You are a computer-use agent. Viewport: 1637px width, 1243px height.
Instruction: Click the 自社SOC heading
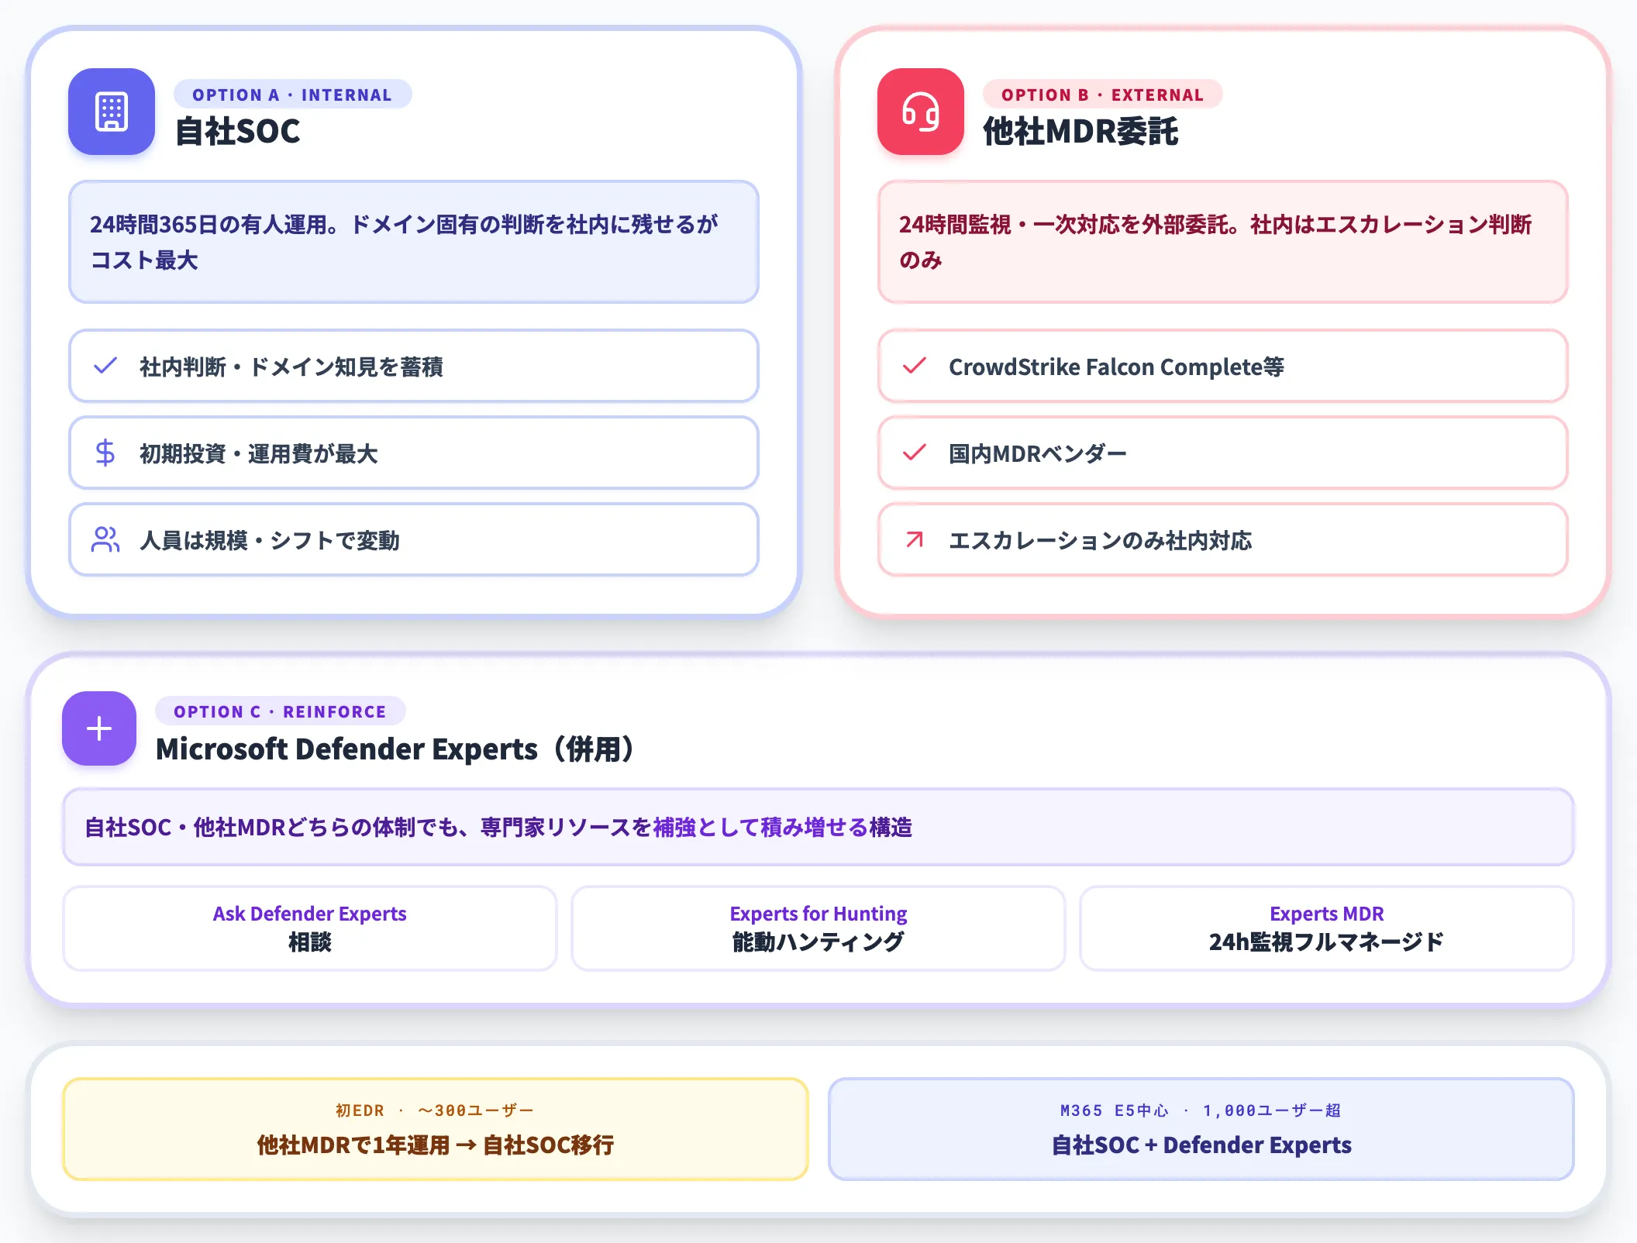(238, 132)
